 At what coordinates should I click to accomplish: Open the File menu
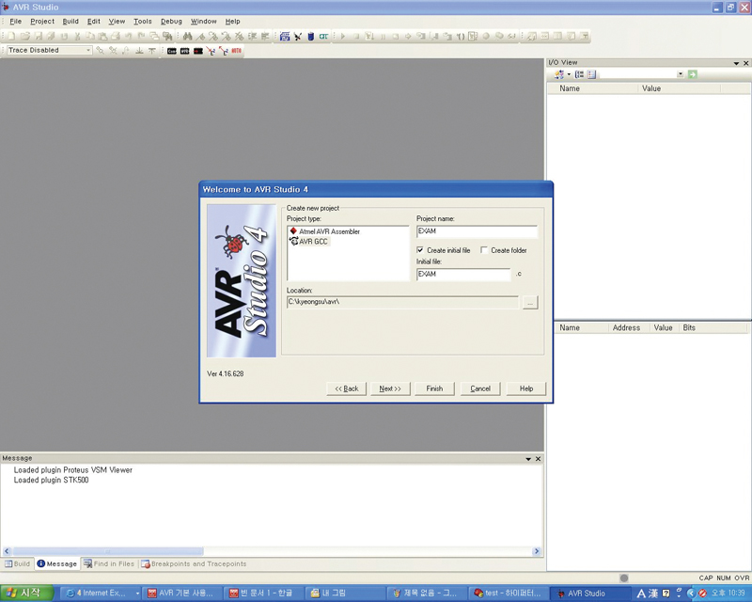pyautogui.click(x=15, y=21)
